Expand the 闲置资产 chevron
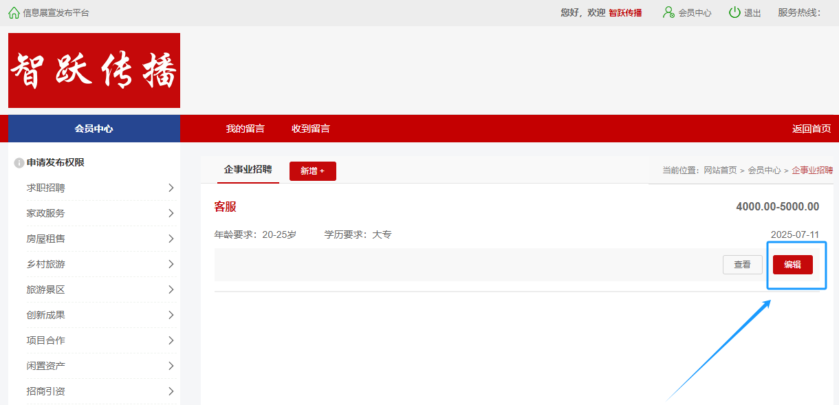The height and width of the screenshot is (405, 839). (171, 366)
